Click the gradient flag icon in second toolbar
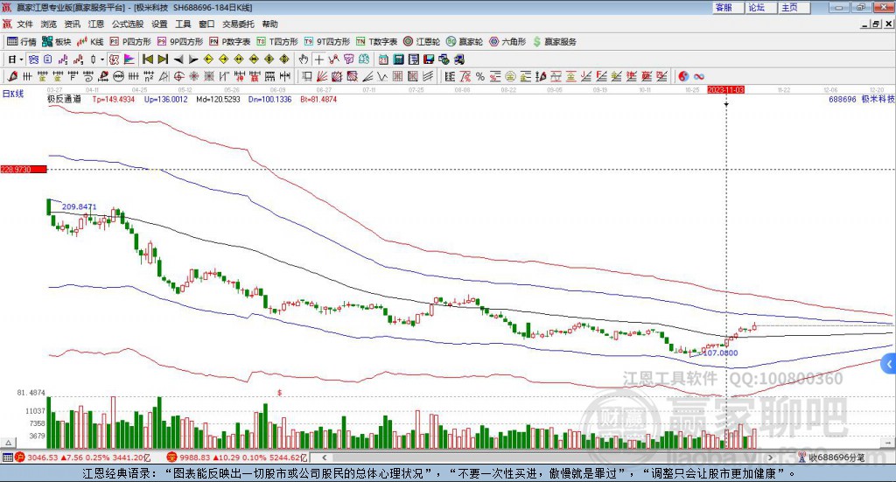Viewport: 896px width, 482px height. 129,59
